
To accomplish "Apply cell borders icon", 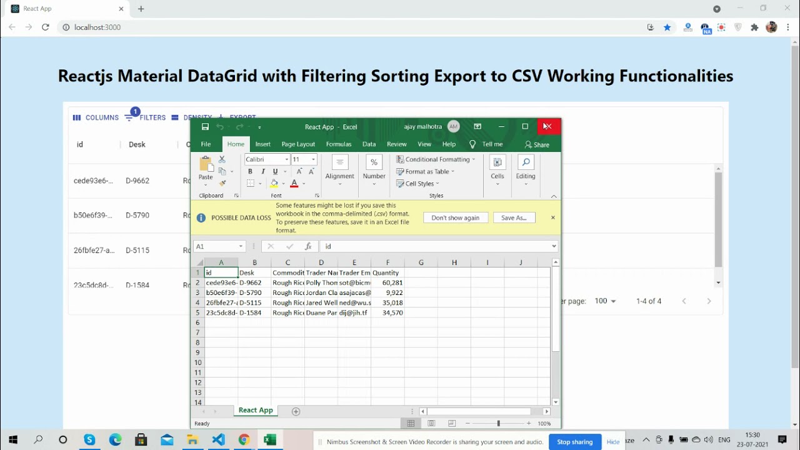I will (x=251, y=184).
